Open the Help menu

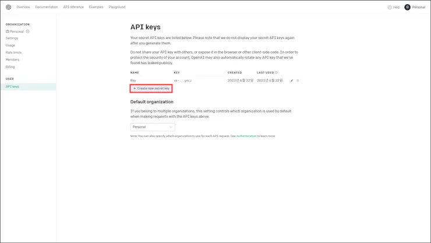pos(394,8)
